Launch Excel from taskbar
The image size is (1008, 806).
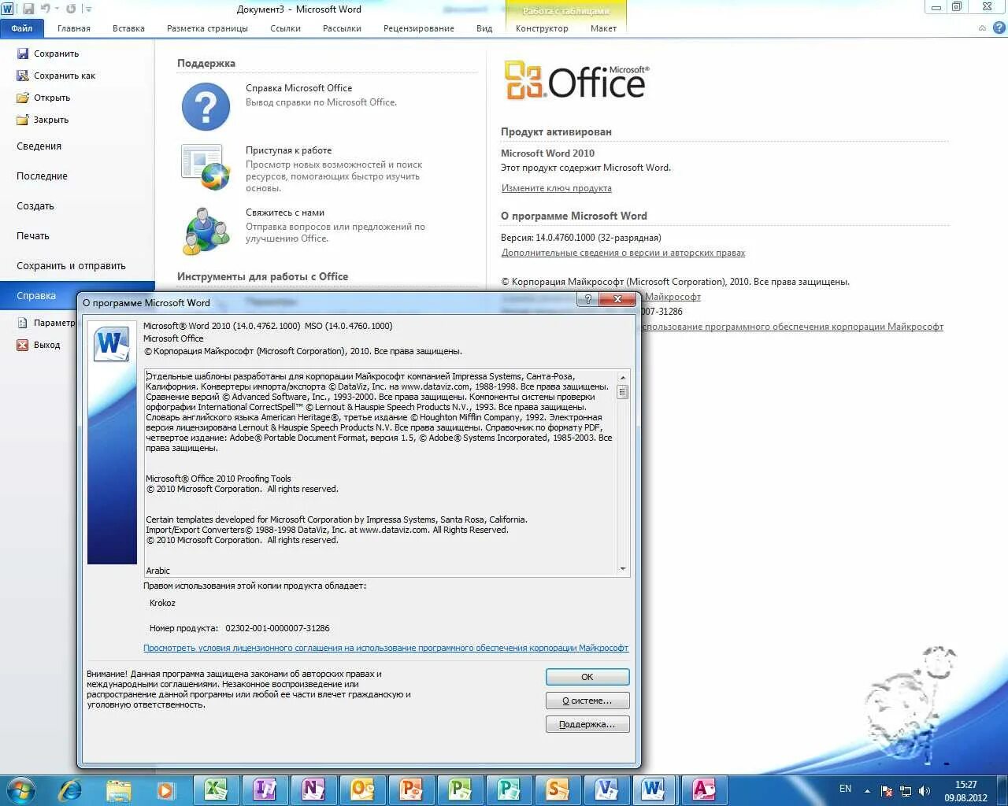click(216, 789)
